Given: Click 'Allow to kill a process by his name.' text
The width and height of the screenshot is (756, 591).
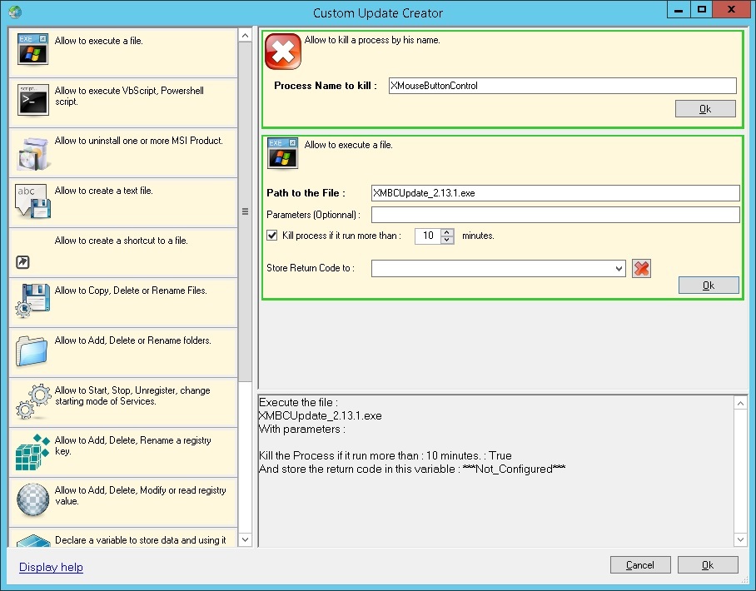Looking at the screenshot, I should (372, 40).
